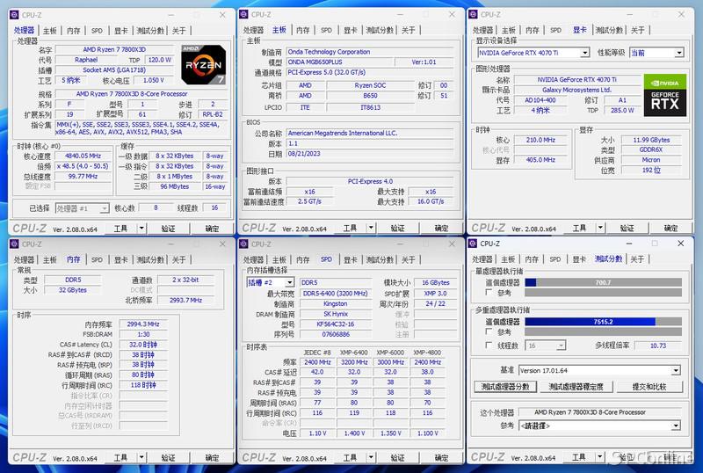Image resolution: width=703 pixels, height=473 pixels.
Task: Click the Onda Technology Corporation manufacturer field
Action: pyautogui.click(x=370, y=52)
